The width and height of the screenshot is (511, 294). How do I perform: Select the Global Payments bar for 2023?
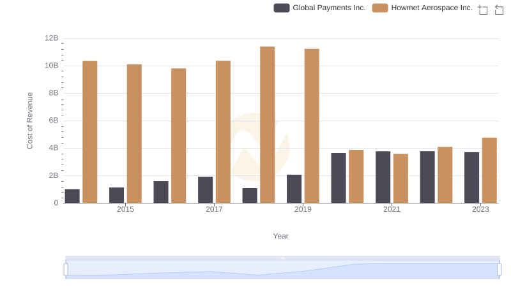(472, 177)
